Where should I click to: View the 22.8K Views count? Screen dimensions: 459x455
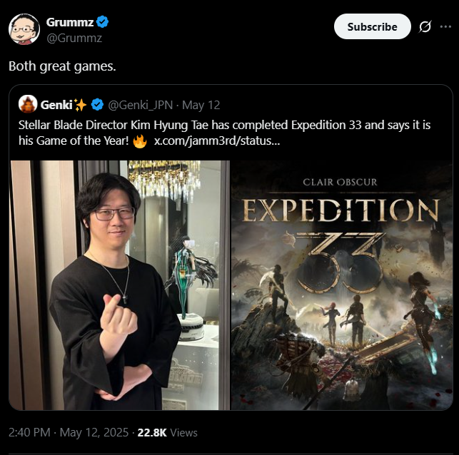pos(168,432)
